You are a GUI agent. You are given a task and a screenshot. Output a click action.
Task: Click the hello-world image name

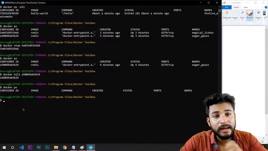(39, 13)
